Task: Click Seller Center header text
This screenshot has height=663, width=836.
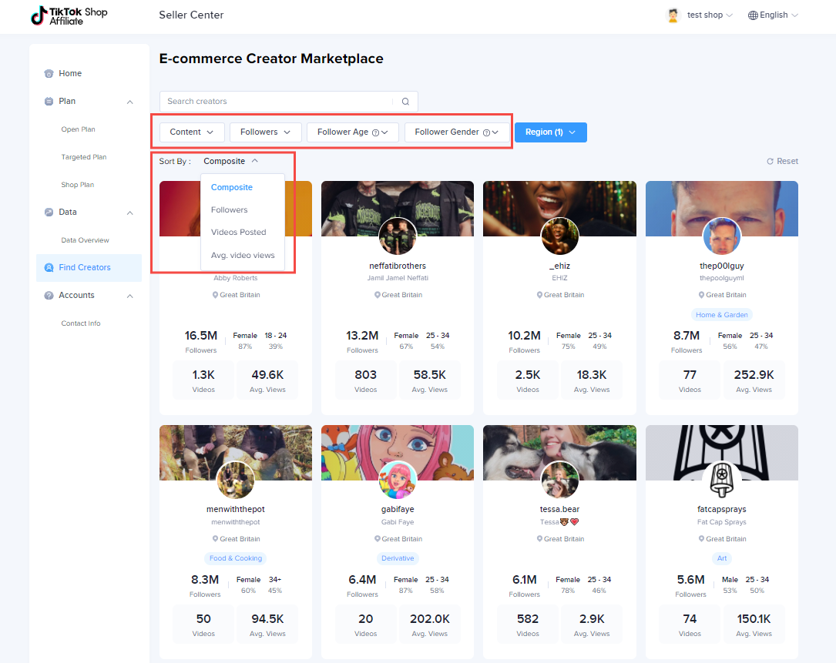Action: pos(191,15)
